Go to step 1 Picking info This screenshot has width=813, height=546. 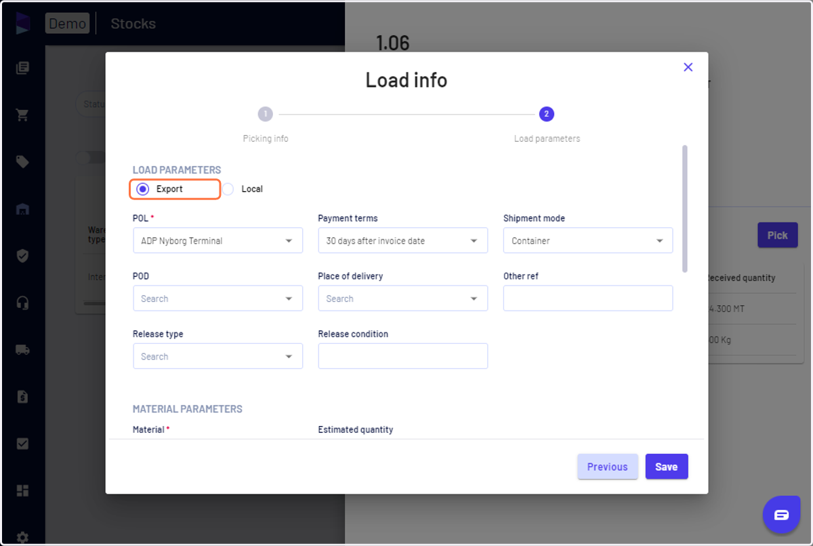[x=266, y=114]
